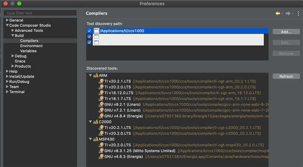This screenshot has height=167, width=303.
Task: Click folder icon of third discovery path row
Action: [97, 42]
